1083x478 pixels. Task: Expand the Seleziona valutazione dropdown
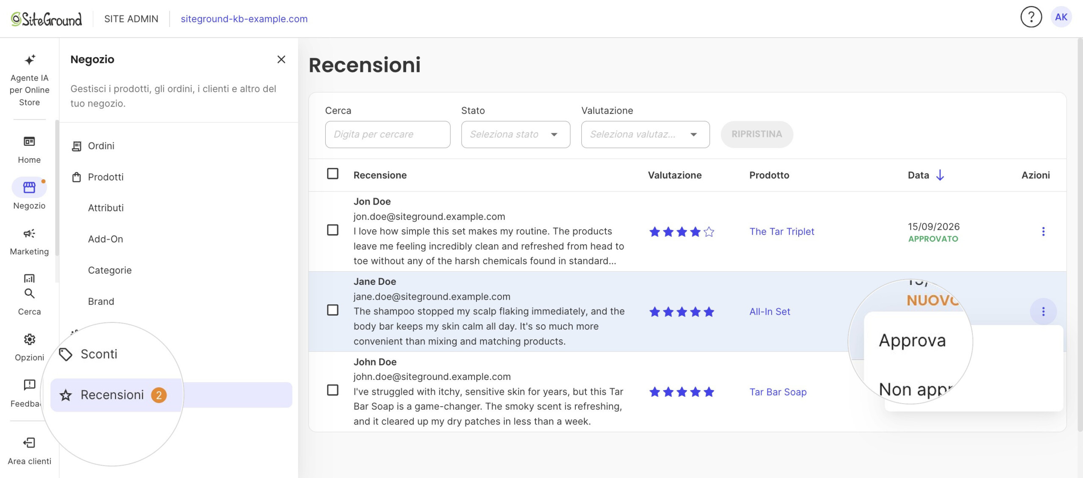click(x=645, y=134)
